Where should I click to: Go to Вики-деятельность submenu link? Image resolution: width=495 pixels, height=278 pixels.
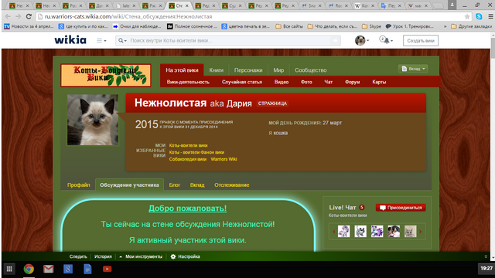tap(188, 82)
